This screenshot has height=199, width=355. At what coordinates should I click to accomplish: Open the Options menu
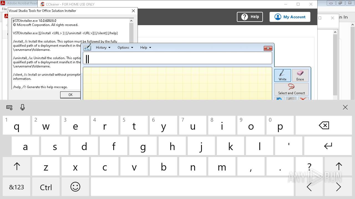tap(125, 48)
